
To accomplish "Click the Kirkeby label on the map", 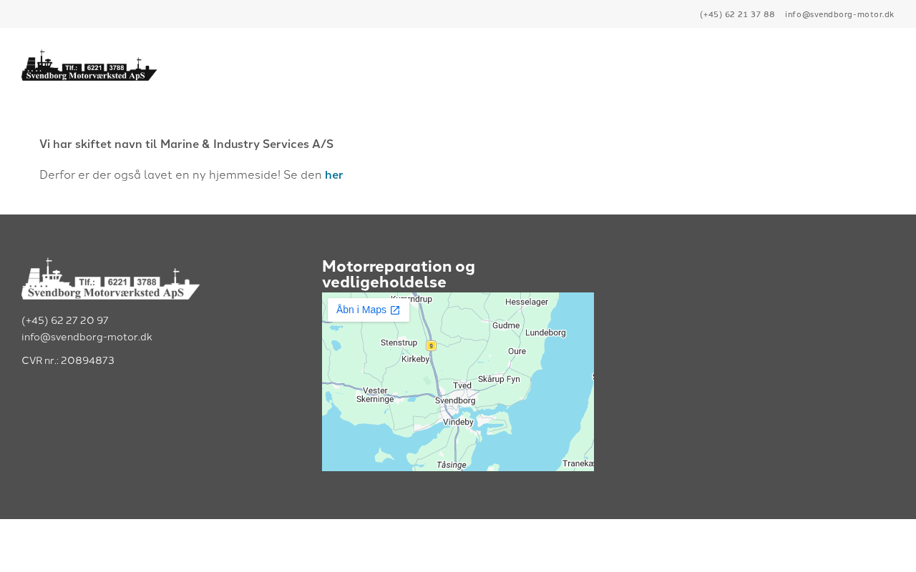I will click(416, 359).
